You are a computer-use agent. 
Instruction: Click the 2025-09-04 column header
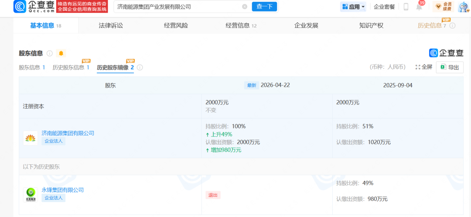[x=398, y=85]
